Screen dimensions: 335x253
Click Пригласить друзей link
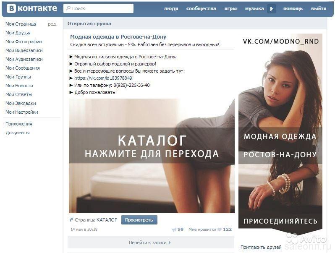pyautogui.click(x=261, y=247)
